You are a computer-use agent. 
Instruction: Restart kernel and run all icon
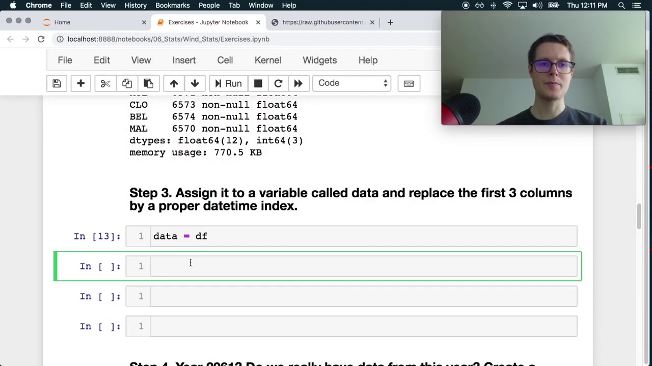pos(298,83)
